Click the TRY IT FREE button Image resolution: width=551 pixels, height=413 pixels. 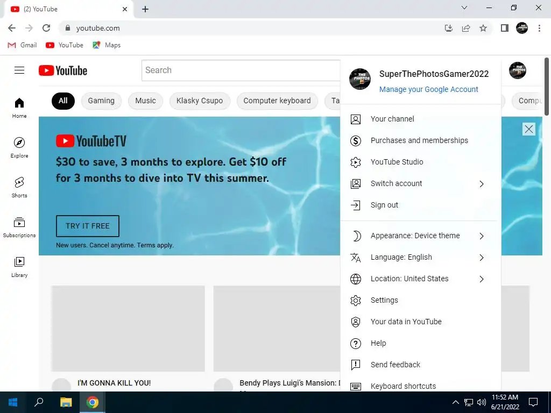pos(88,226)
